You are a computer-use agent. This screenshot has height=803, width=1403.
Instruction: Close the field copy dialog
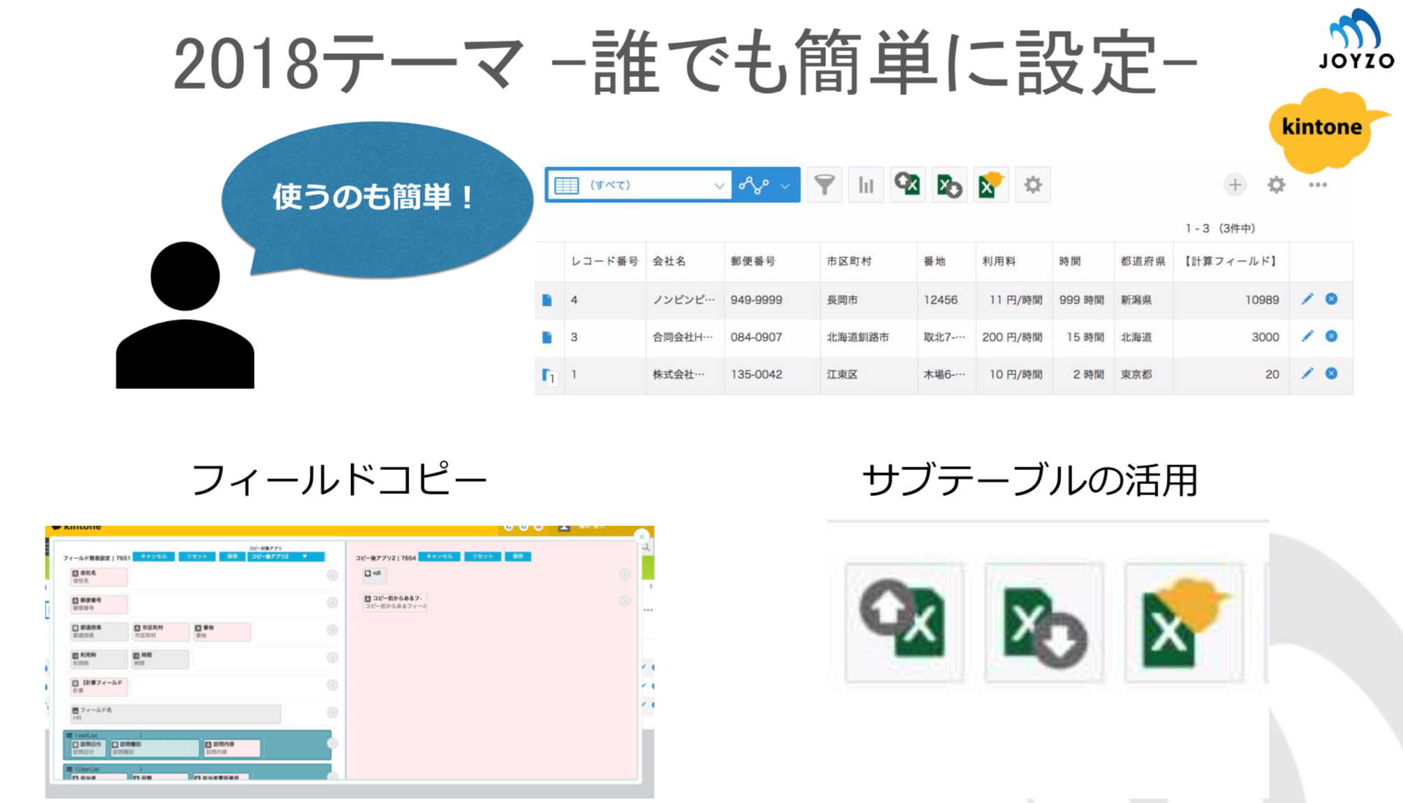click(x=641, y=536)
